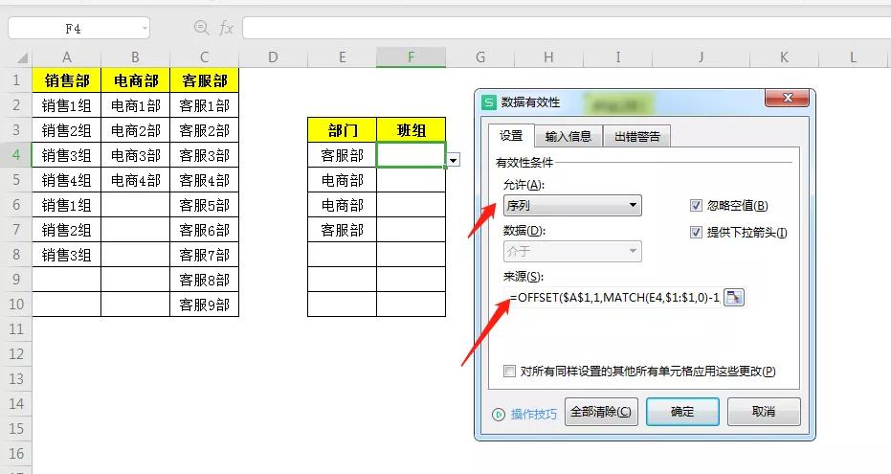Select column G header
Viewport: 891px width, 474px height.
click(480, 57)
